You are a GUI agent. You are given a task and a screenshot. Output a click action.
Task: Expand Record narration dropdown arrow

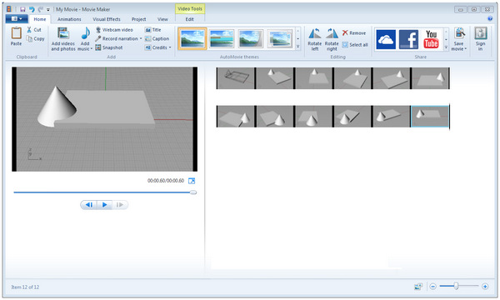[x=141, y=38]
